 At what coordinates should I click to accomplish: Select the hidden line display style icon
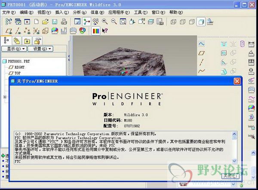[182, 22]
